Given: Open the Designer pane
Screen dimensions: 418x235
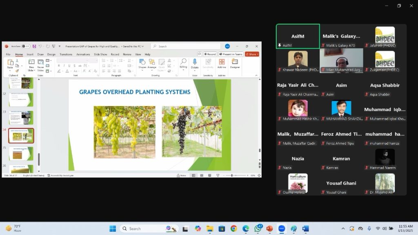Looking at the screenshot, I should 235,62.
